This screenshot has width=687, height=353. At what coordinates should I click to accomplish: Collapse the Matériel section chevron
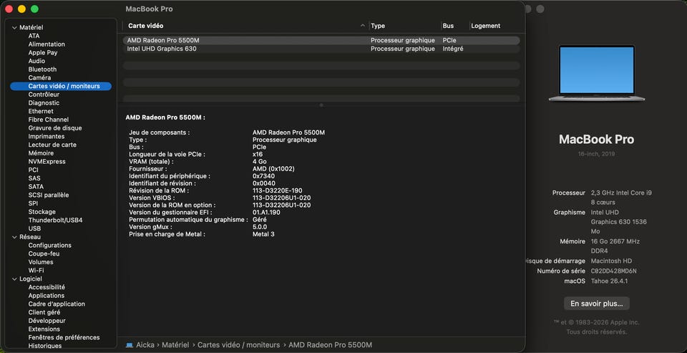click(14, 28)
